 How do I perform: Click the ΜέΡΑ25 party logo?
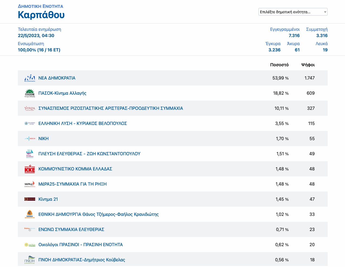pyautogui.click(x=30, y=184)
